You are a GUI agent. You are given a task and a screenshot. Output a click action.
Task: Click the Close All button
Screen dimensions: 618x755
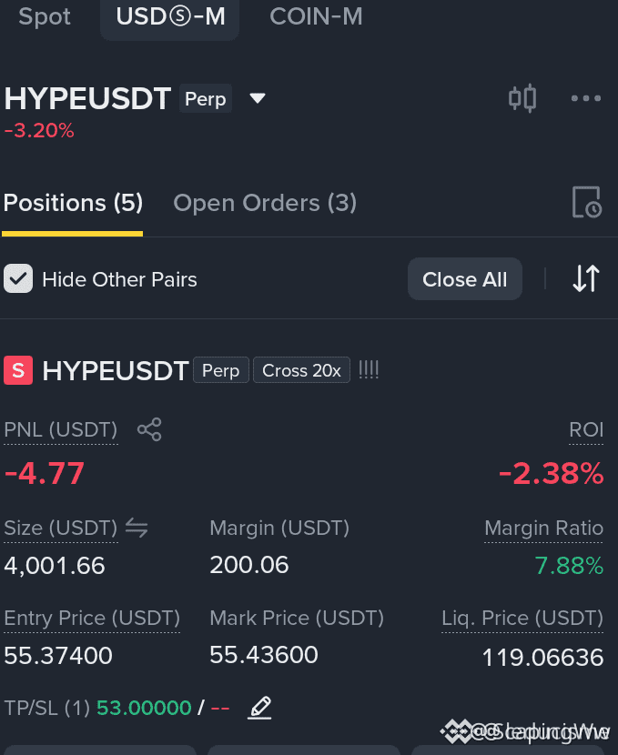point(465,278)
